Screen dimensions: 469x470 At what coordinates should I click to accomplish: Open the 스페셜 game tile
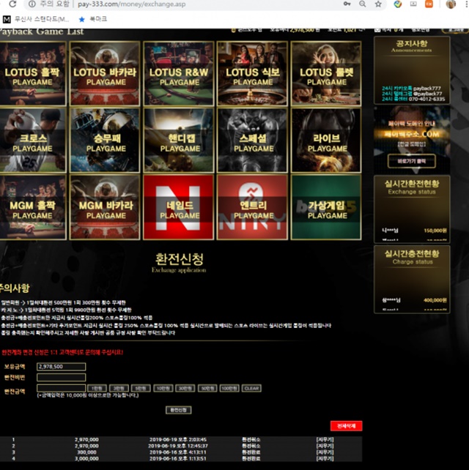pyautogui.click(x=252, y=141)
